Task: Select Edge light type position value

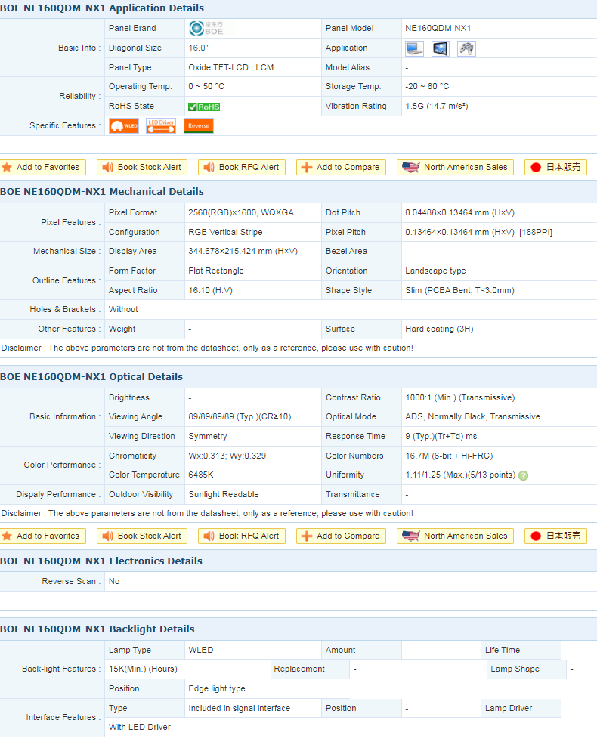Action: coord(217,688)
